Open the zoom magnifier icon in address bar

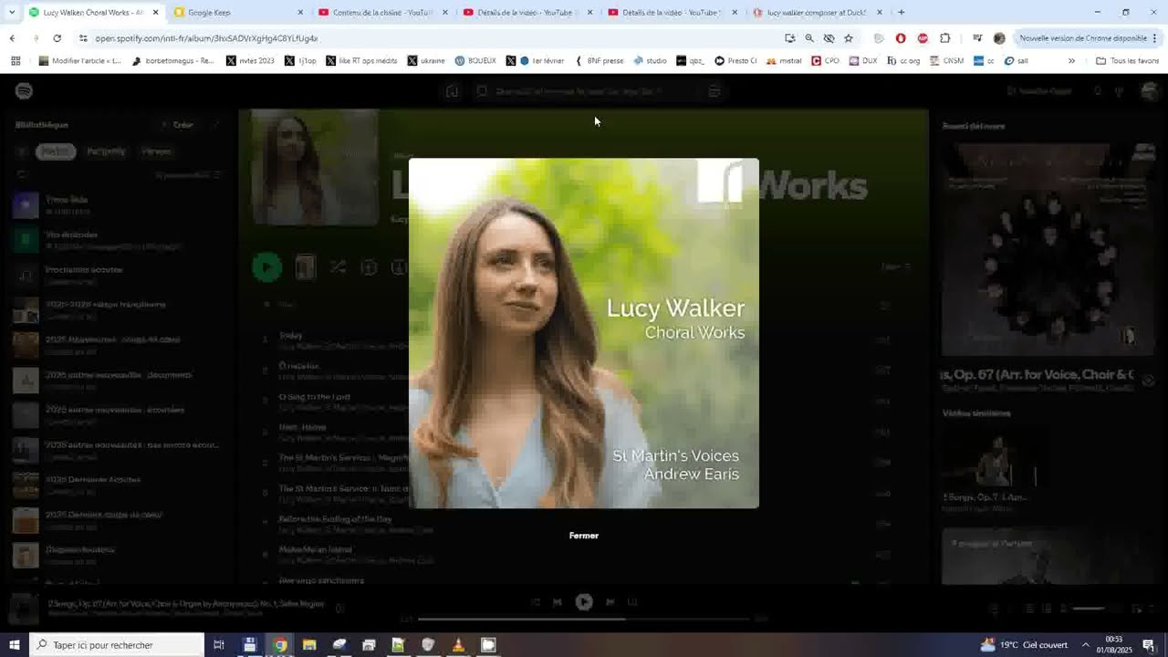(809, 38)
